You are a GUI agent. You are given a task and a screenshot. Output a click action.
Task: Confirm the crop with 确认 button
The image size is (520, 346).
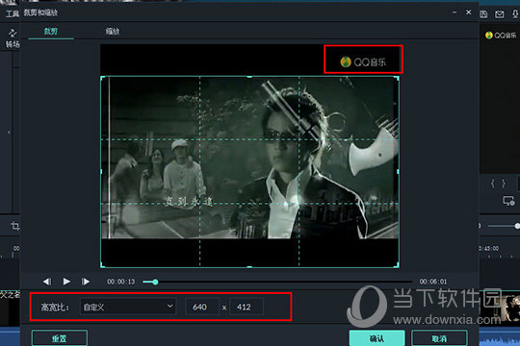tap(377, 338)
